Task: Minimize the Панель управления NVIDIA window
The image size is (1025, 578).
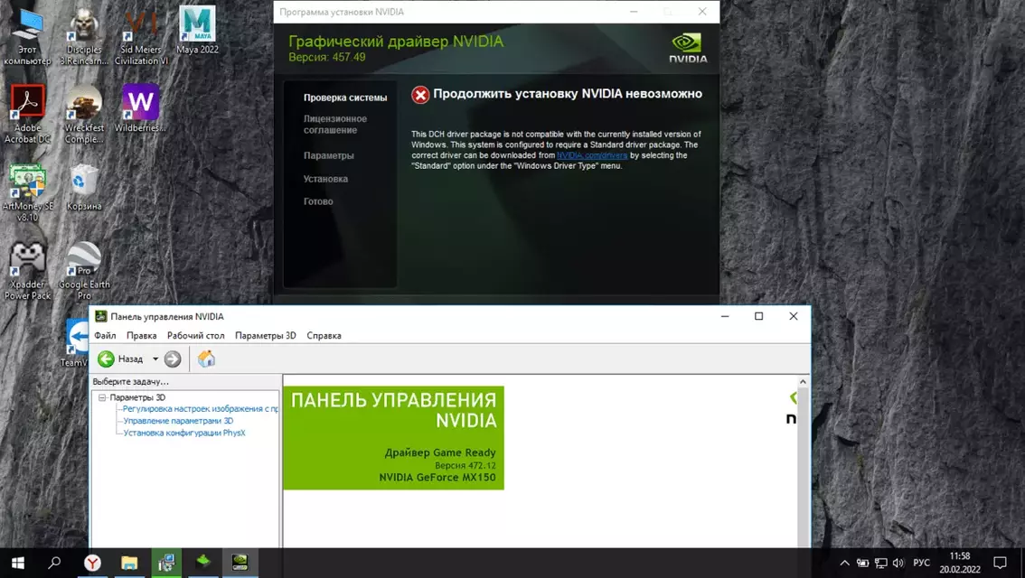Action: pos(724,316)
